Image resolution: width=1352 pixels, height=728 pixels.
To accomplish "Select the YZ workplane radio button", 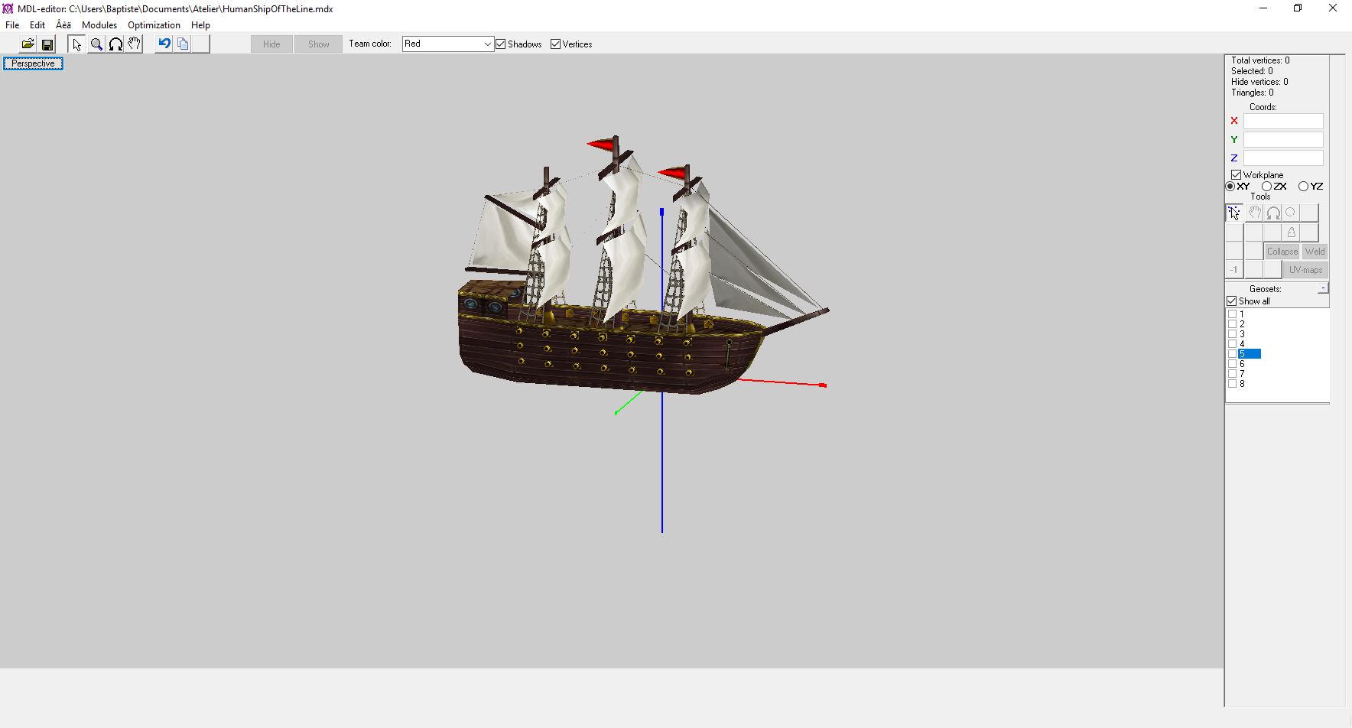I will 1303,187.
